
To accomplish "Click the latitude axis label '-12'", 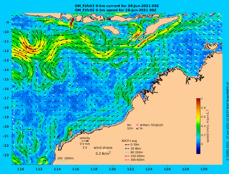I will click(x=7, y=51).
